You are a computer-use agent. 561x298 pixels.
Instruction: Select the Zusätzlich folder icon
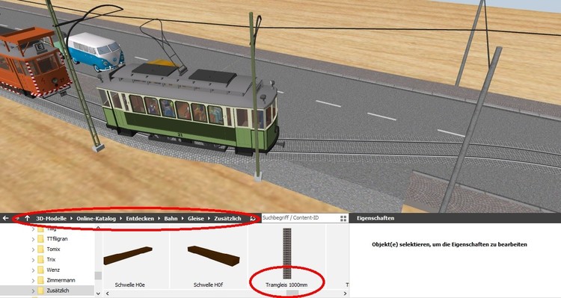pos(41,291)
